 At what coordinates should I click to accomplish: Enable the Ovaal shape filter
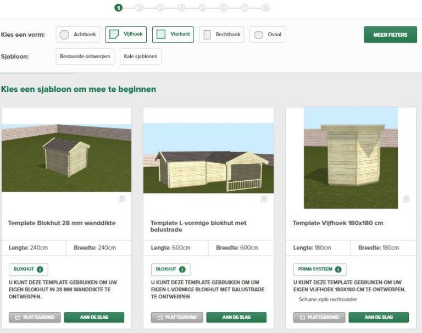click(267, 35)
